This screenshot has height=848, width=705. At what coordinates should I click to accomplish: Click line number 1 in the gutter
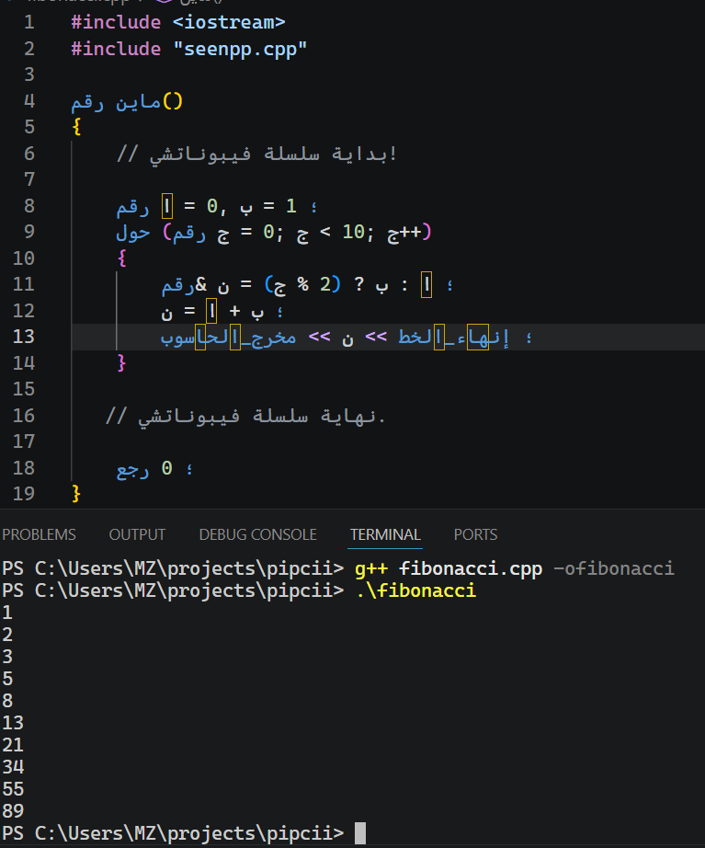pos(29,22)
